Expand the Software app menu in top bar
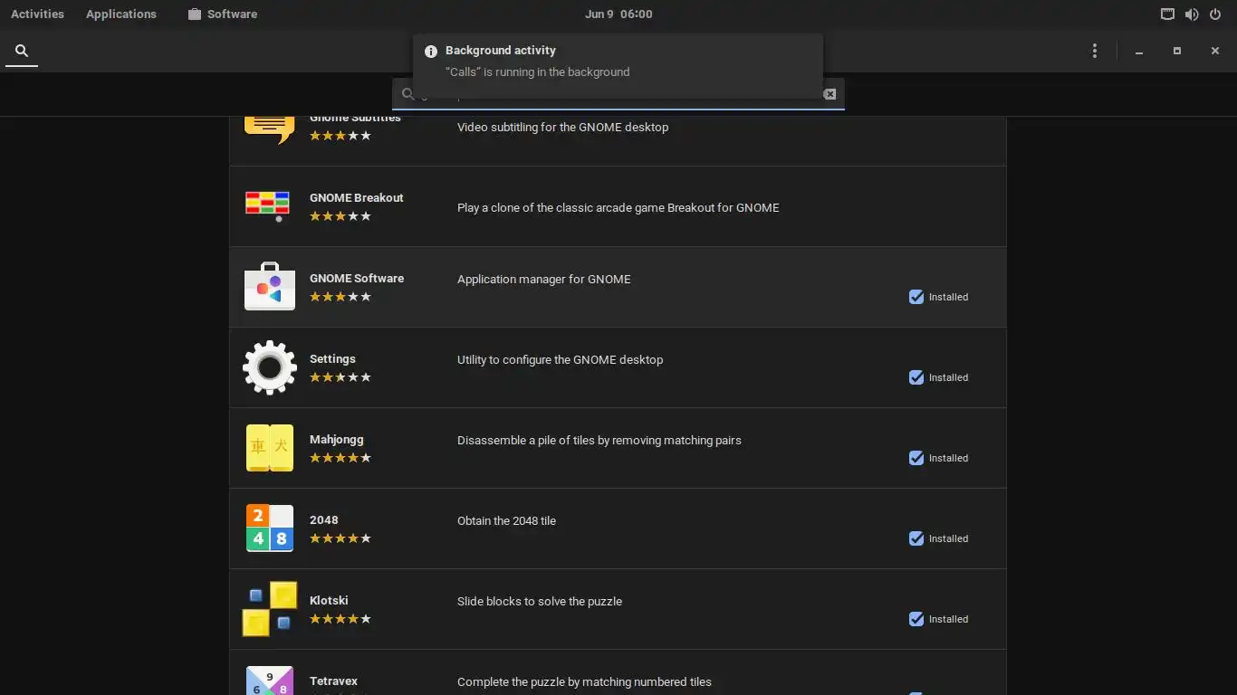The width and height of the screenshot is (1237, 695). (x=223, y=14)
